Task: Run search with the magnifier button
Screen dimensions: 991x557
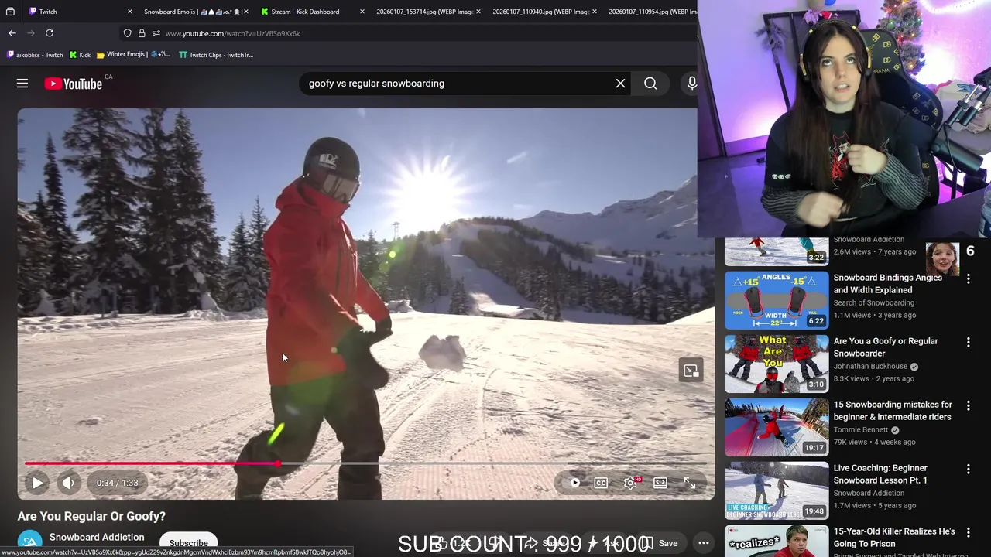Action: [650, 84]
